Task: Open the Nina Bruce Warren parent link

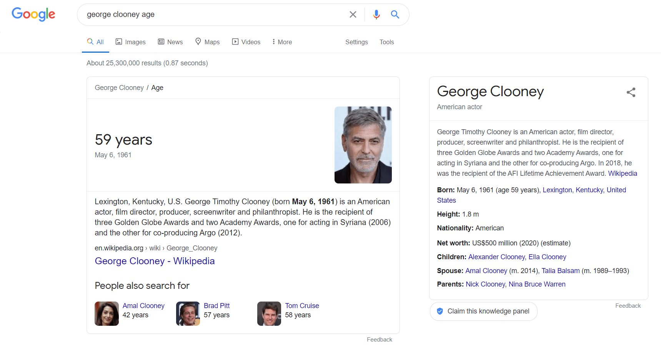Action: point(537,284)
